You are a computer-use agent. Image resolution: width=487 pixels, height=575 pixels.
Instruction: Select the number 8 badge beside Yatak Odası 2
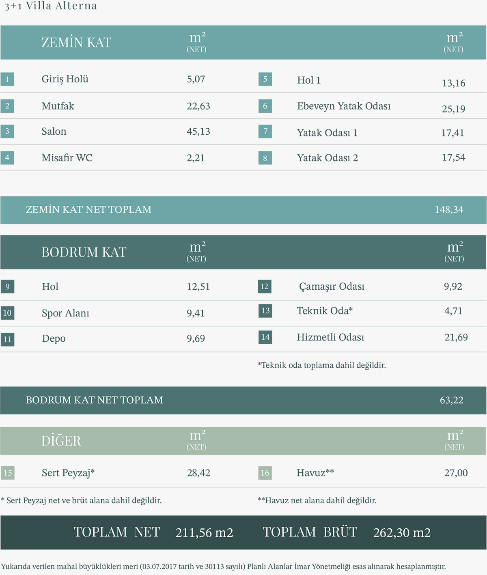click(265, 158)
